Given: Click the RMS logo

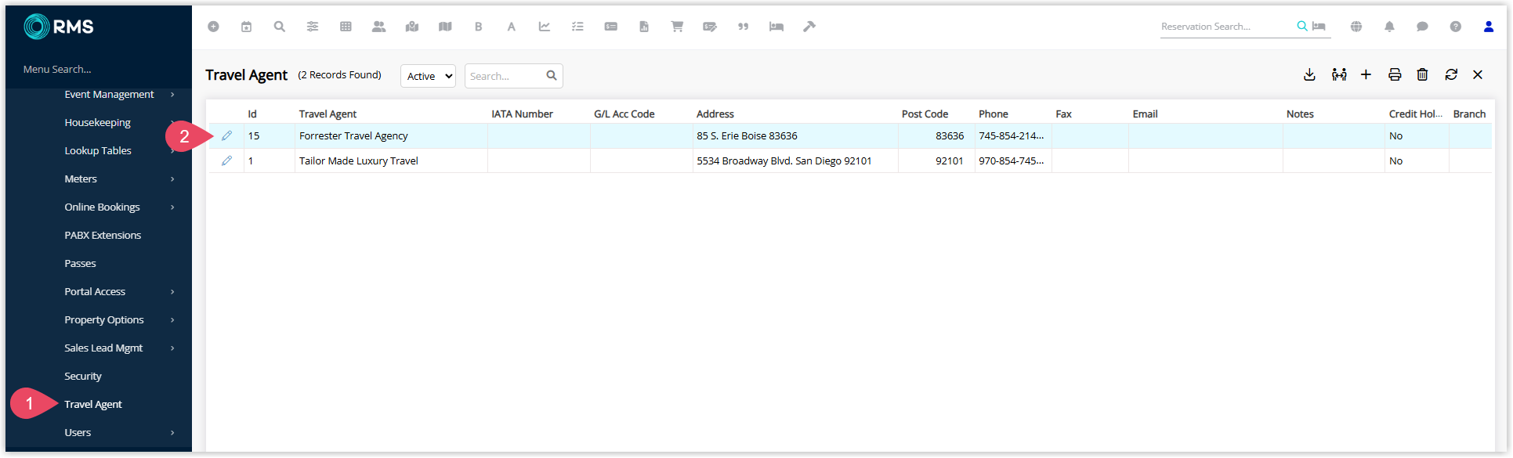Looking at the screenshot, I should coord(59,27).
